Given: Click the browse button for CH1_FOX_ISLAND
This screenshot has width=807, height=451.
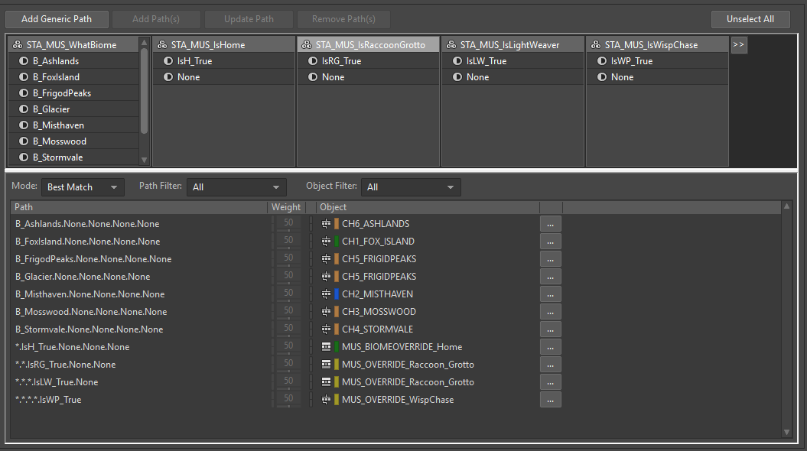Looking at the screenshot, I should pyautogui.click(x=550, y=242).
